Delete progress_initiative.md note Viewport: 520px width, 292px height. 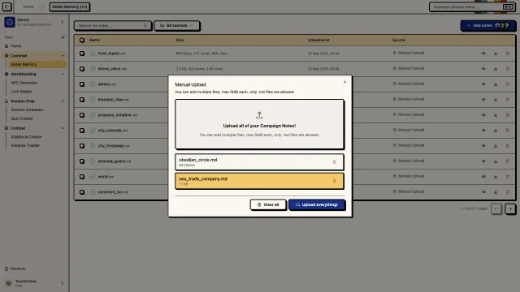click(x=507, y=115)
